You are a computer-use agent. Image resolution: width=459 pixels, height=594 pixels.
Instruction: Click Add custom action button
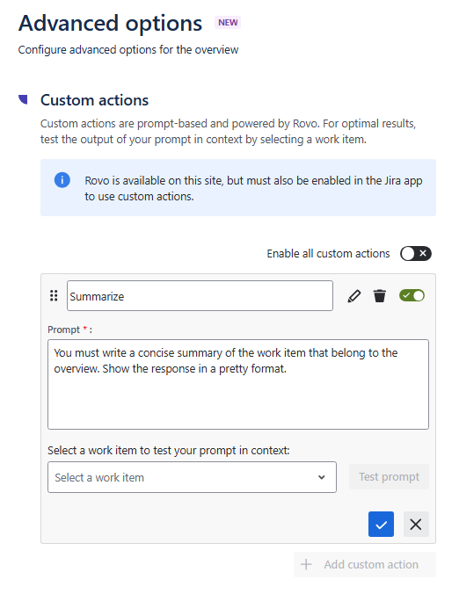coord(365,564)
